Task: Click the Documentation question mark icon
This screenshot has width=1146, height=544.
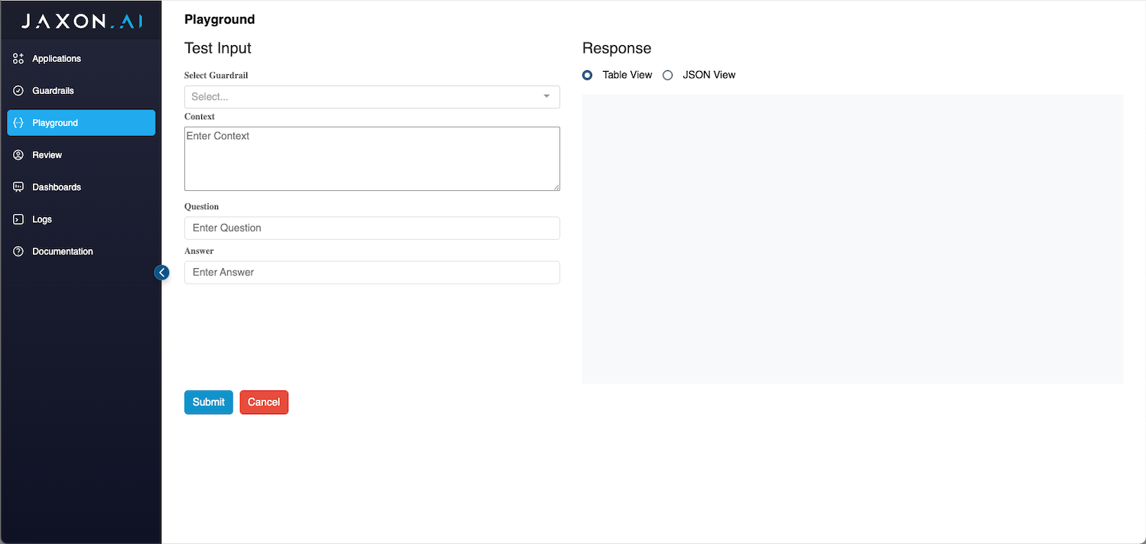Action: coord(19,251)
